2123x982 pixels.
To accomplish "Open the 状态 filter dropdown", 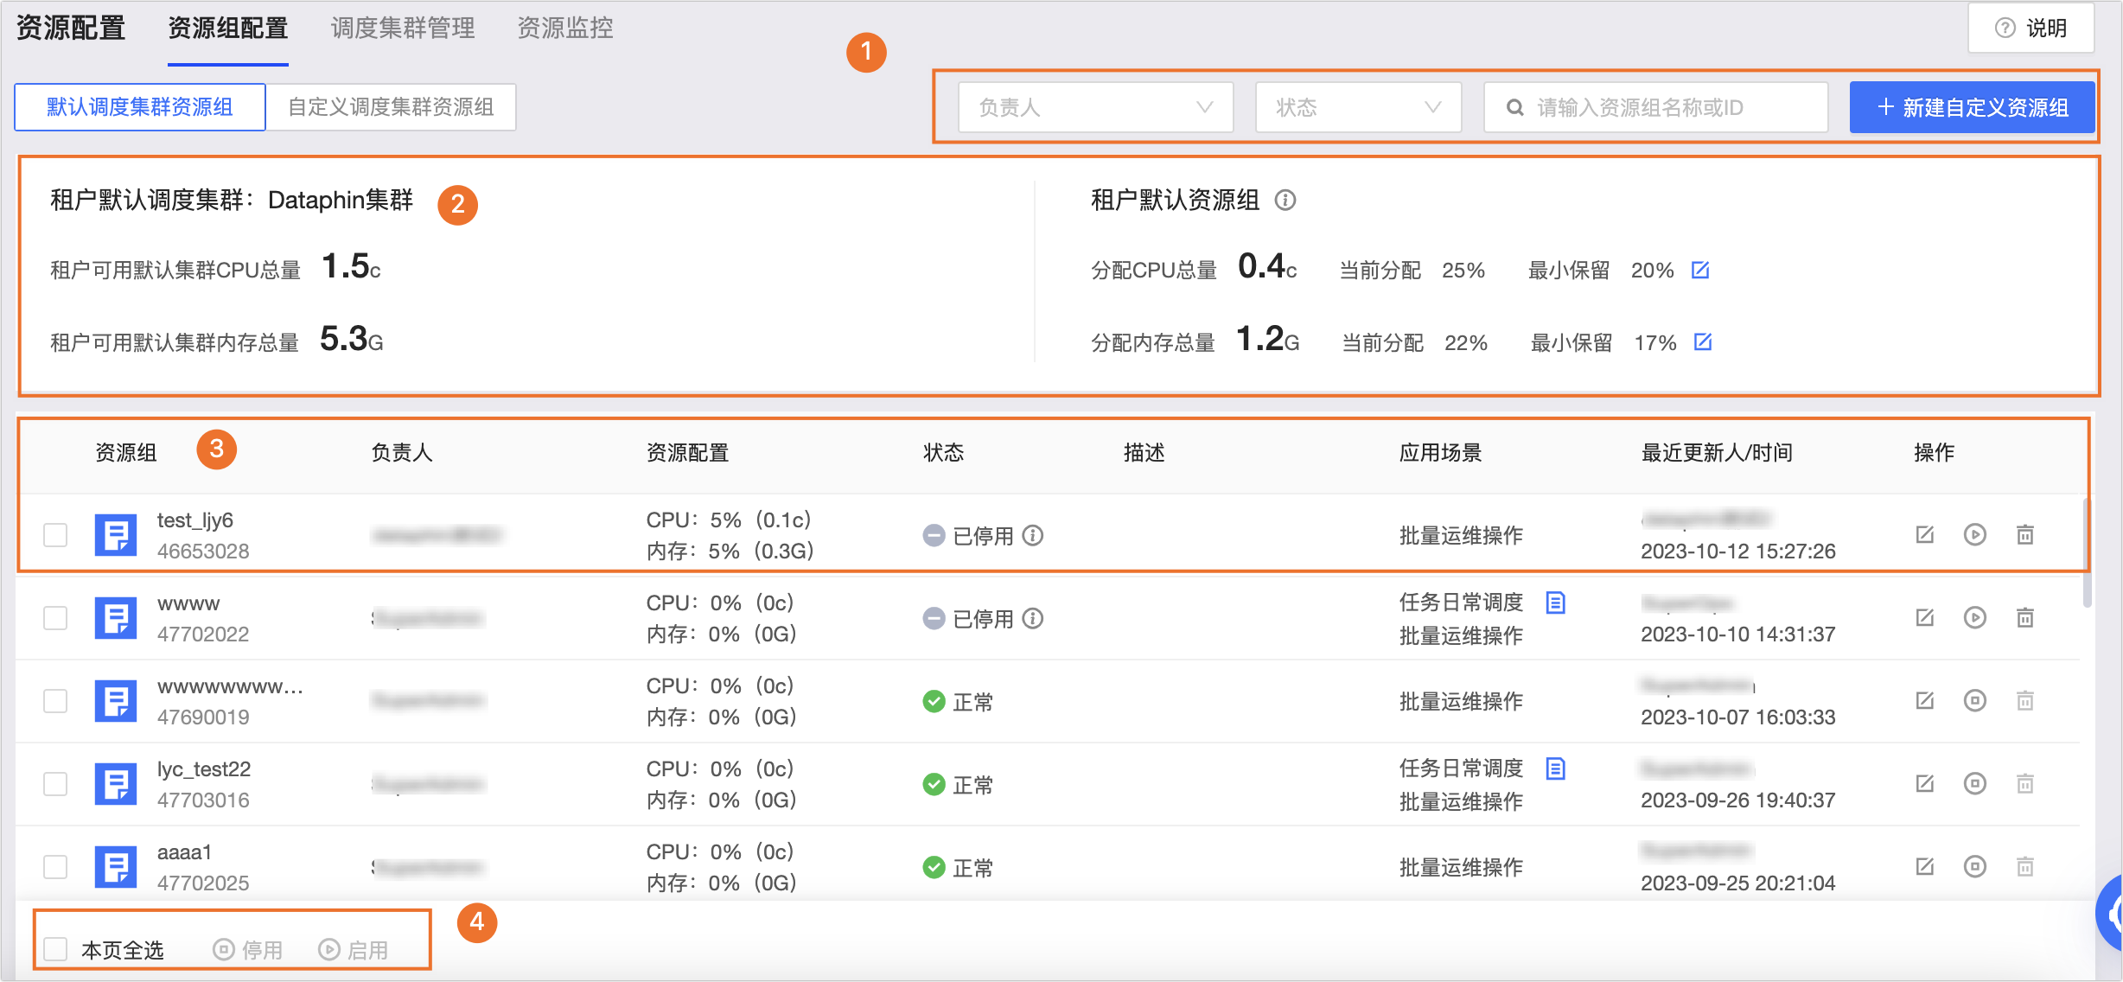I will [x=1358, y=107].
